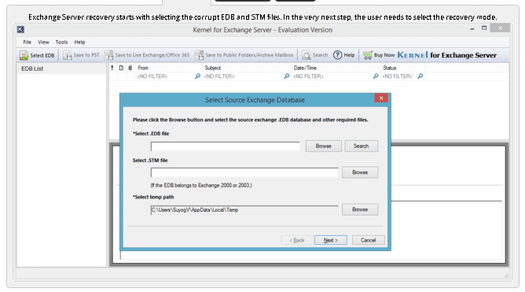Open Help from the toolbar

click(x=344, y=55)
